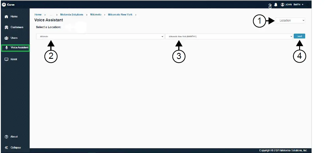Open the Location view selector dropdown

[x=290, y=21]
